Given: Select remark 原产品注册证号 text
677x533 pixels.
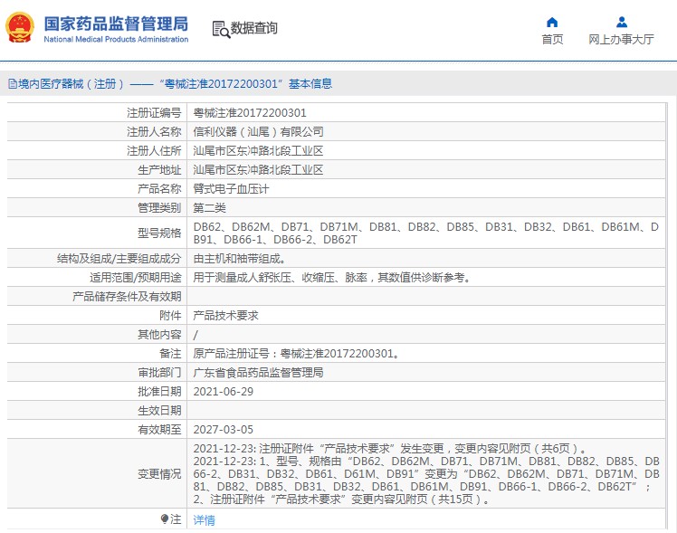Looking at the screenshot, I should coord(296,354).
